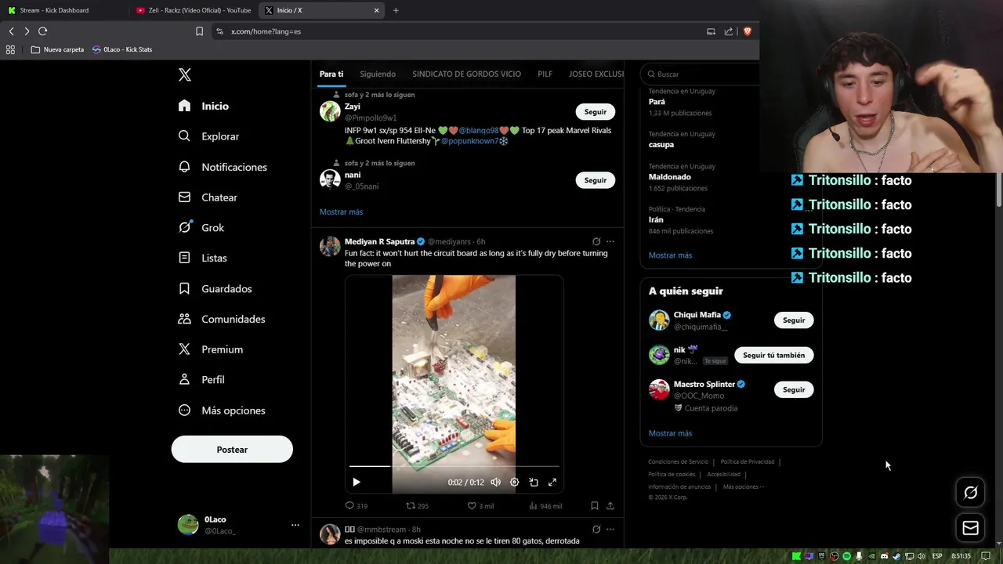This screenshot has width=1003, height=564.
Task: Open Discord in system tray
Action: pyautogui.click(x=885, y=556)
